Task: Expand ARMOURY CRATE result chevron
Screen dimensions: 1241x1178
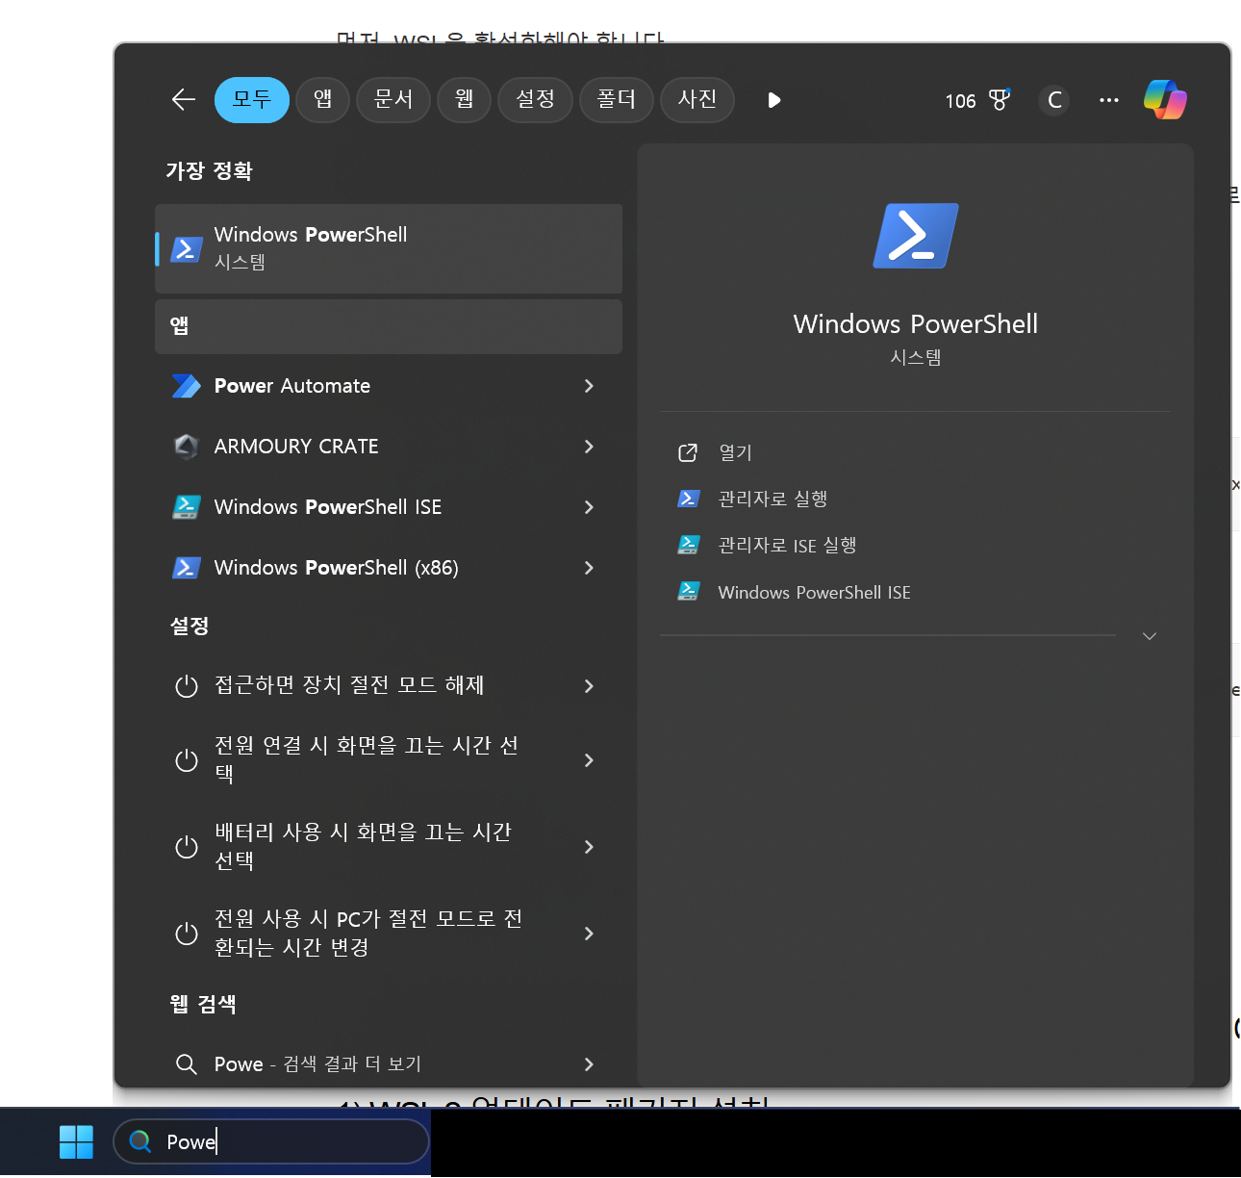Action: coord(589,447)
